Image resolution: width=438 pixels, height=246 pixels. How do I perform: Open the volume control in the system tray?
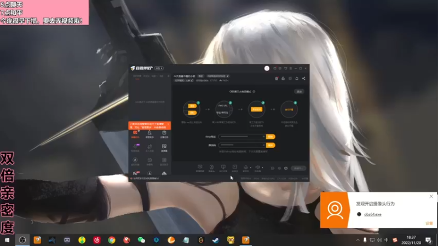(379, 240)
